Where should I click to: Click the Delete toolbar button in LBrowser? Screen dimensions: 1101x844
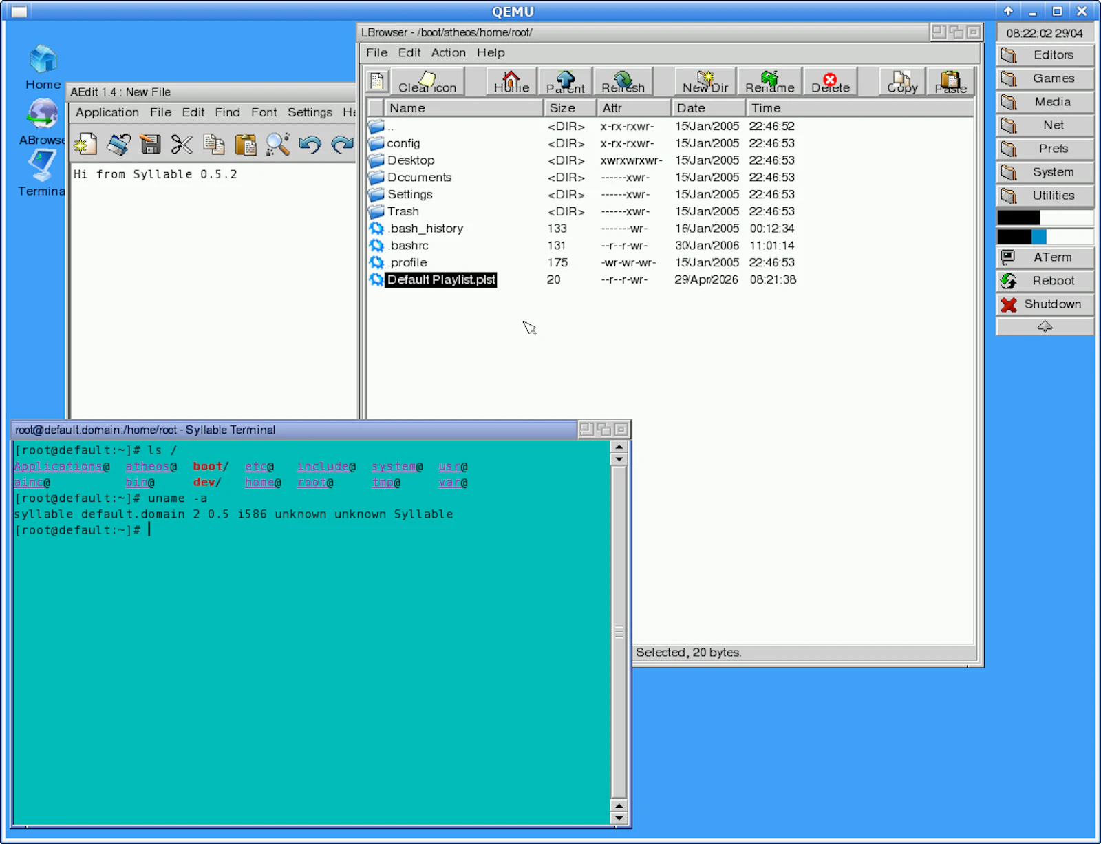click(831, 81)
